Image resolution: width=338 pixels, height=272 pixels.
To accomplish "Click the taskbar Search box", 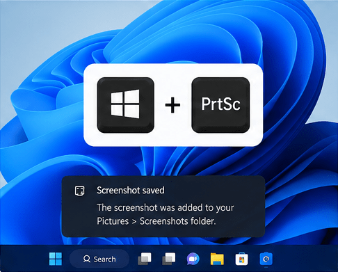I will [99, 259].
